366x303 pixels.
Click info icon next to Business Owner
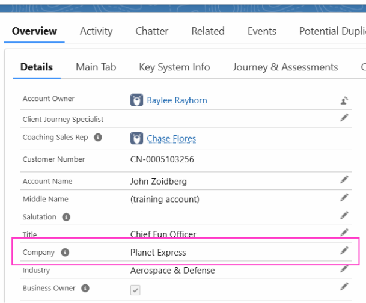(x=87, y=288)
